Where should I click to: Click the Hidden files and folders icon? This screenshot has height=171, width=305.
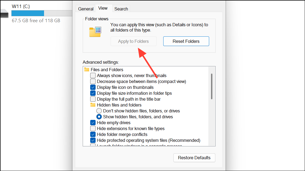click(93, 105)
